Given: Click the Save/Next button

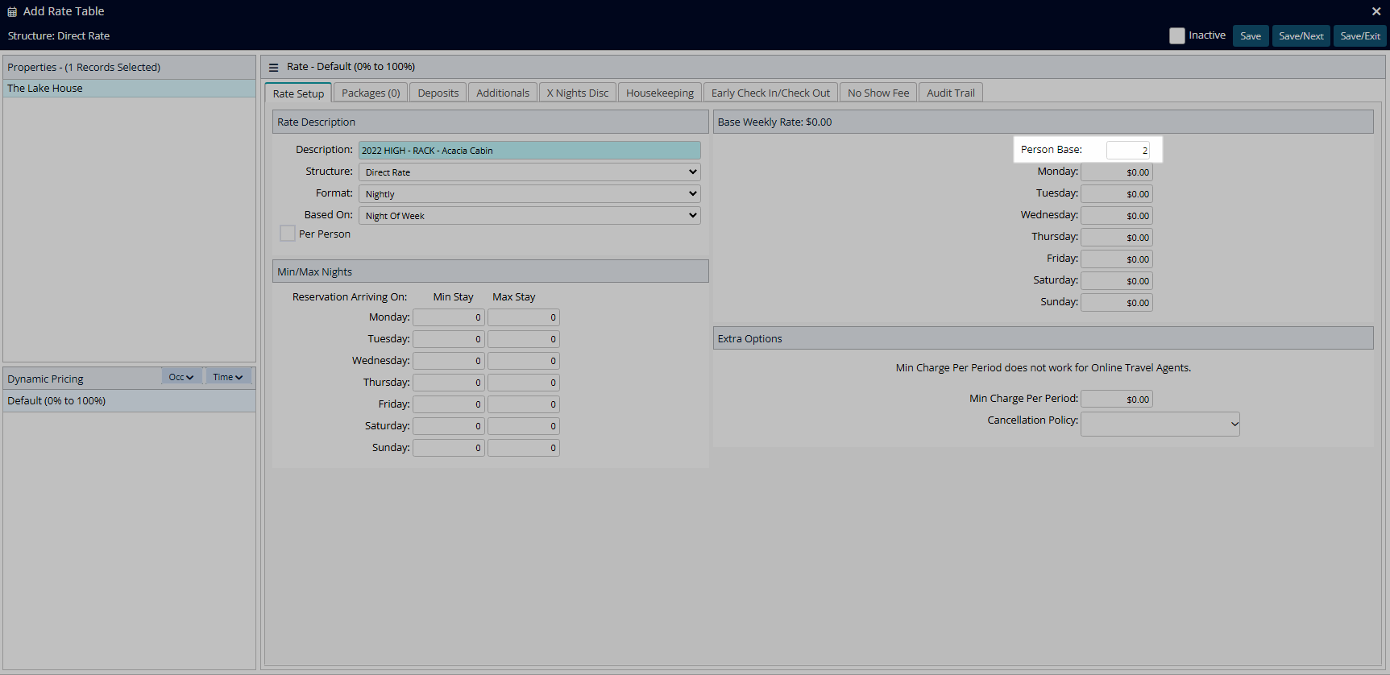Looking at the screenshot, I should pyautogui.click(x=1301, y=35).
